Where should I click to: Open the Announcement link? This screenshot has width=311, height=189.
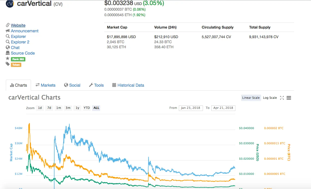coord(25,31)
